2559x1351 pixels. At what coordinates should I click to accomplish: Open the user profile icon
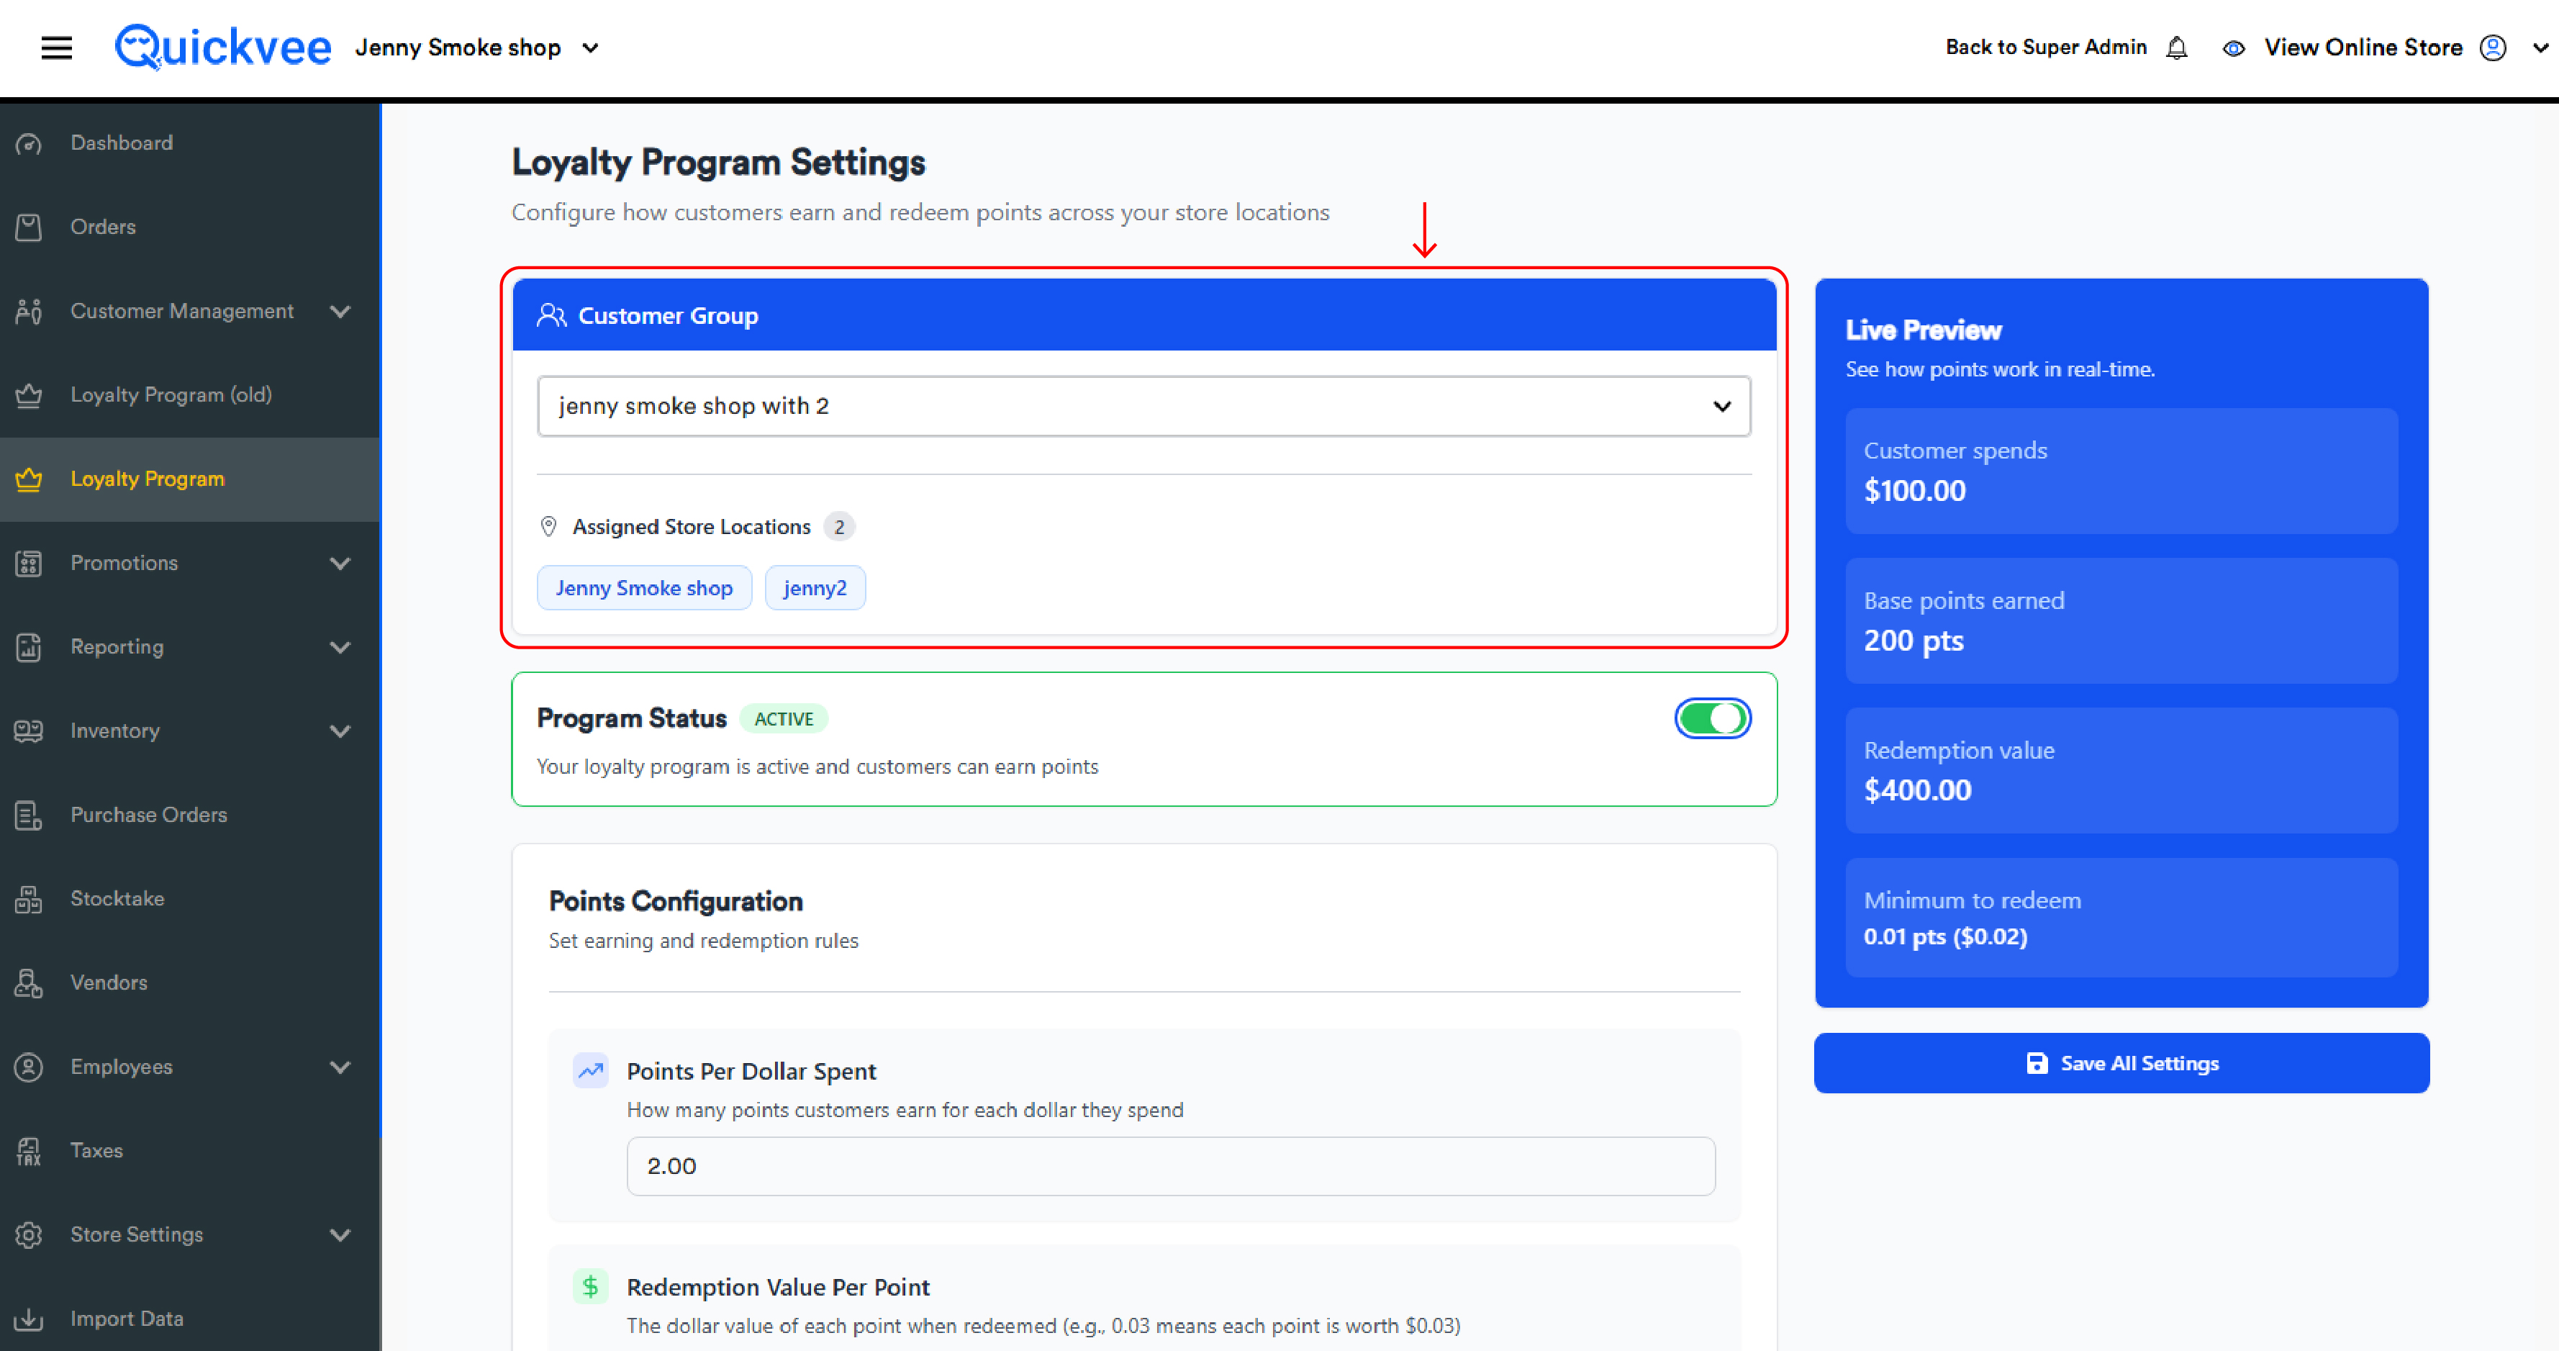click(2493, 48)
